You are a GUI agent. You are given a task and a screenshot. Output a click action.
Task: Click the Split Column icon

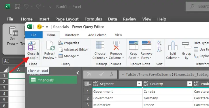point(173,46)
